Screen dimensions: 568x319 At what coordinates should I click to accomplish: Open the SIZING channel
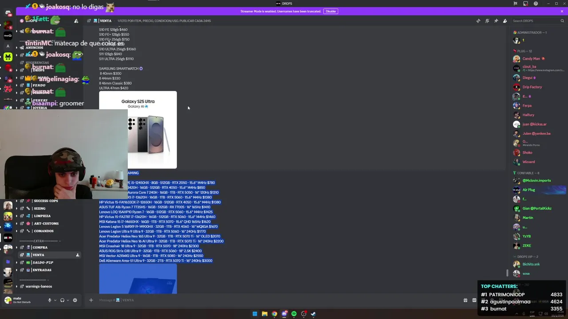click(39, 208)
